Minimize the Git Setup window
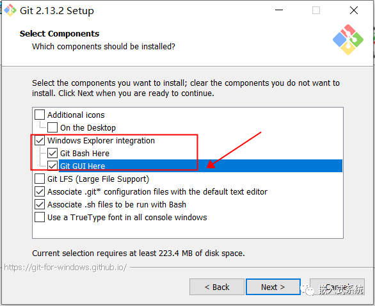The image size is (375, 306). [279, 10]
